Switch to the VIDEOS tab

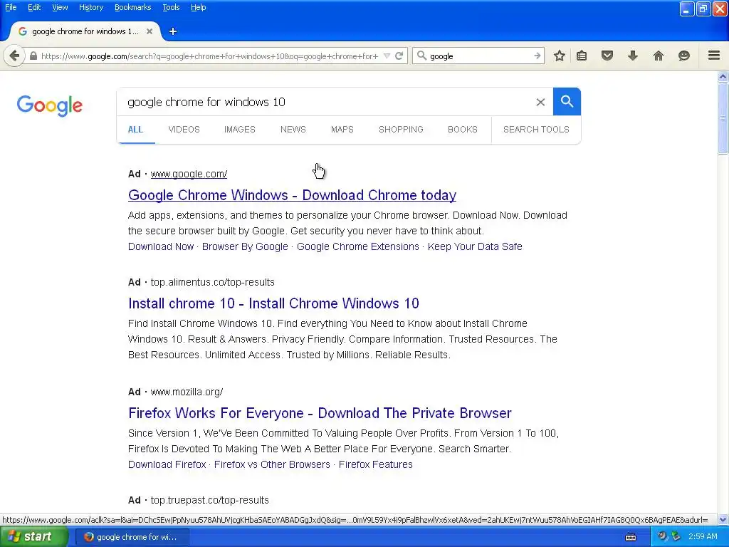[x=184, y=130]
